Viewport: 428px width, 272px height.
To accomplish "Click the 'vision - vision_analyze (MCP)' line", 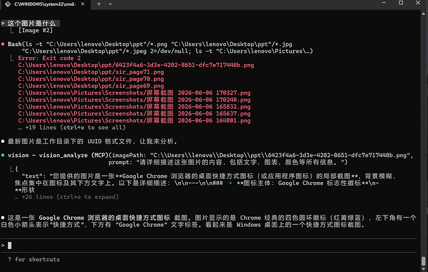I will pos(210,155).
